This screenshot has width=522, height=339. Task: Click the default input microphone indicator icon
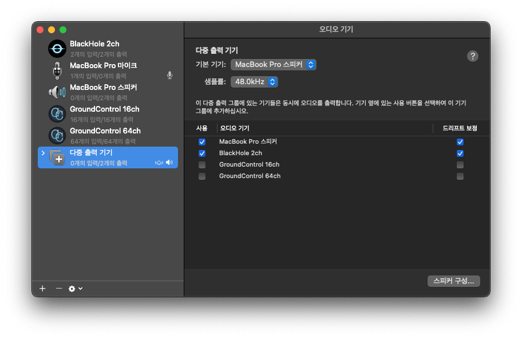pos(170,75)
